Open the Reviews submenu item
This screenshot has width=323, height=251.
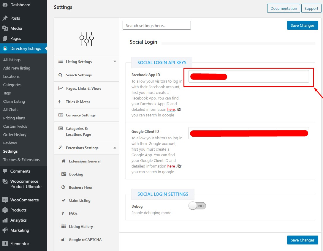coord(10,143)
